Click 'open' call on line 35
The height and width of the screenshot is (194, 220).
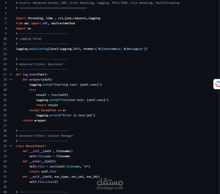click(53, 166)
